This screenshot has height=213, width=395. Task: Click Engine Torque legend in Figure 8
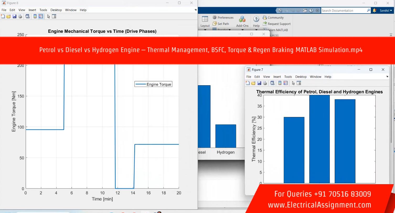[x=153, y=84]
